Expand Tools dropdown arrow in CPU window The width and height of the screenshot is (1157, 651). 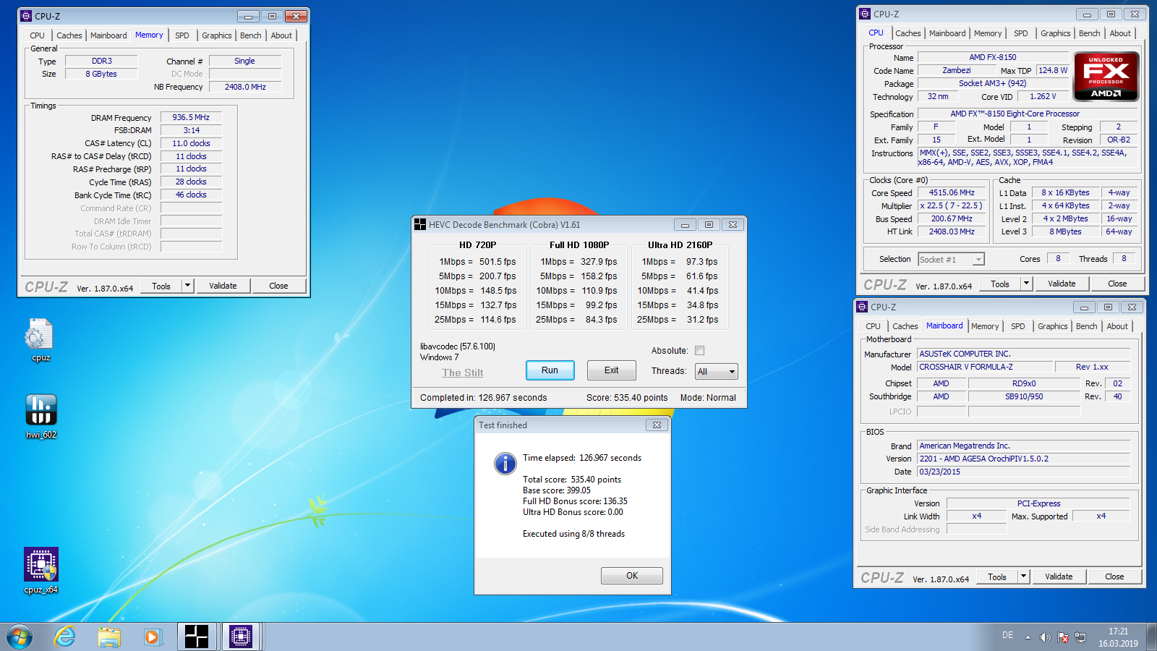coord(1026,284)
